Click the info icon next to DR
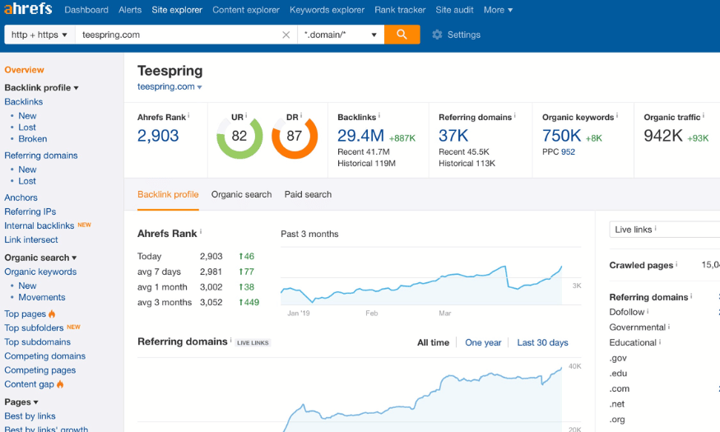 [x=301, y=115]
